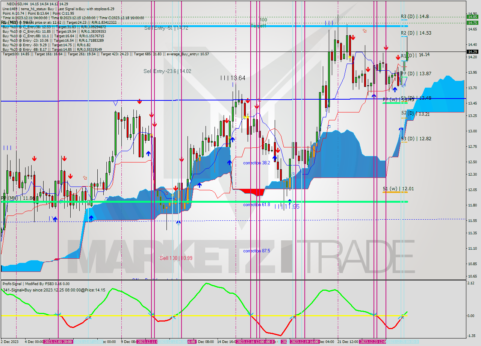Click the 2.12 value on oscillator scale

[470, 283]
